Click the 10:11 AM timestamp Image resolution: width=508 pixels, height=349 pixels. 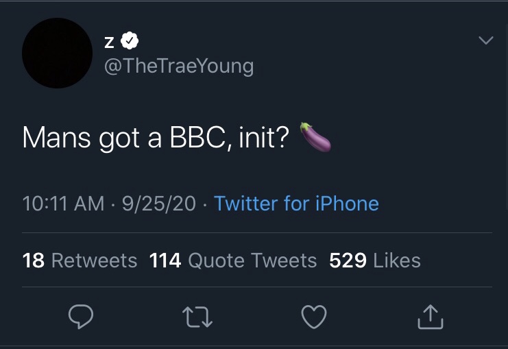(64, 204)
